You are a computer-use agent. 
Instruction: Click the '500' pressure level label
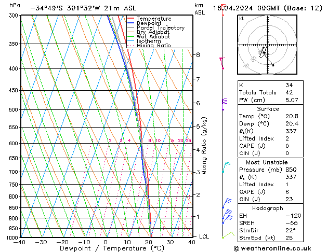tap(15, 110)
